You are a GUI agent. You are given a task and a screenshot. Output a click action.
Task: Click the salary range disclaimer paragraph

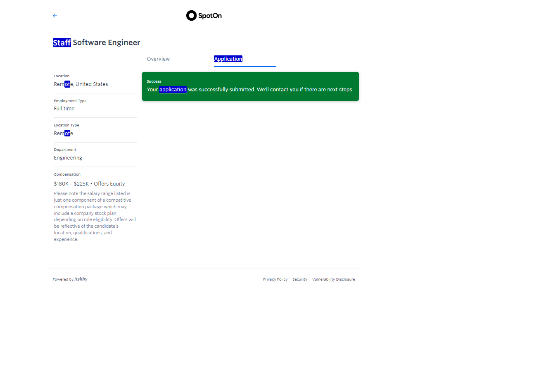pyautogui.click(x=95, y=216)
